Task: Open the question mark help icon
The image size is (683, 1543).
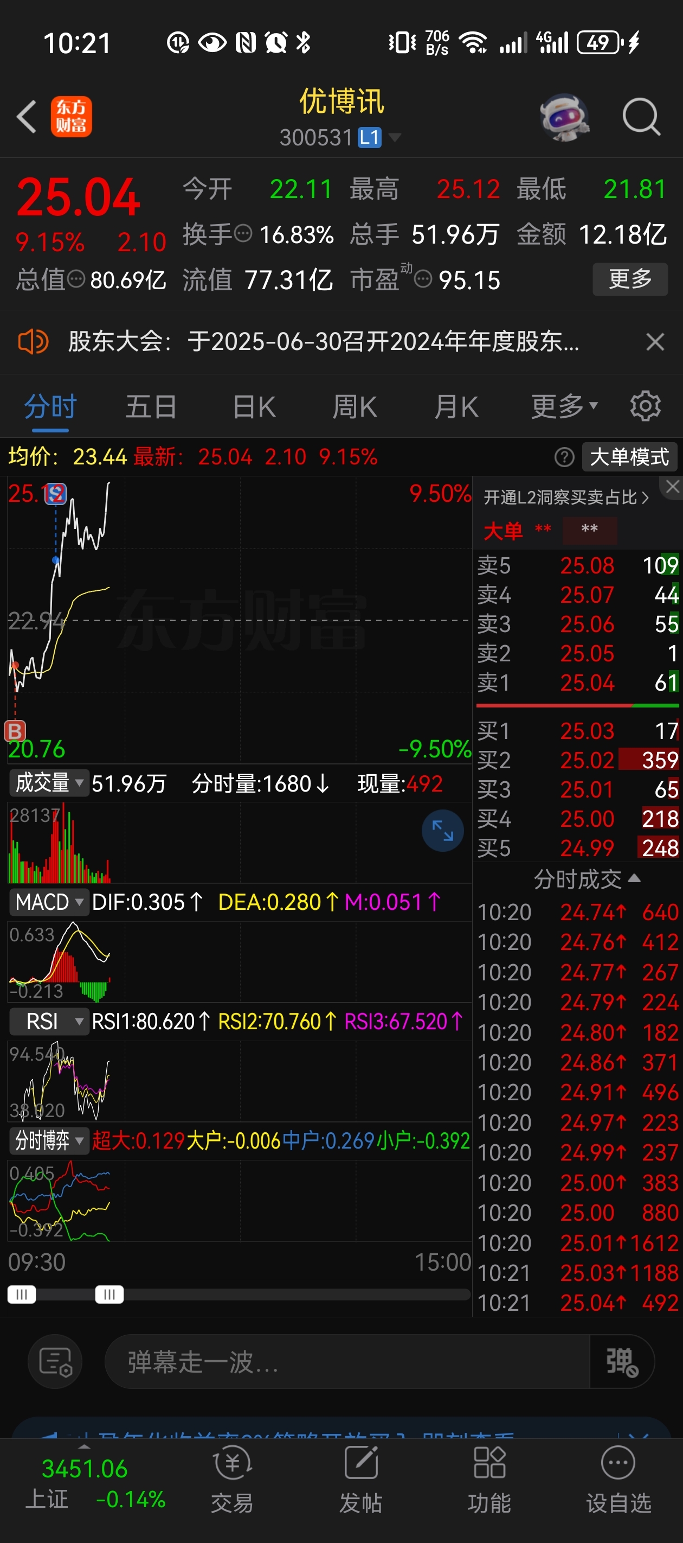Action: click(564, 457)
